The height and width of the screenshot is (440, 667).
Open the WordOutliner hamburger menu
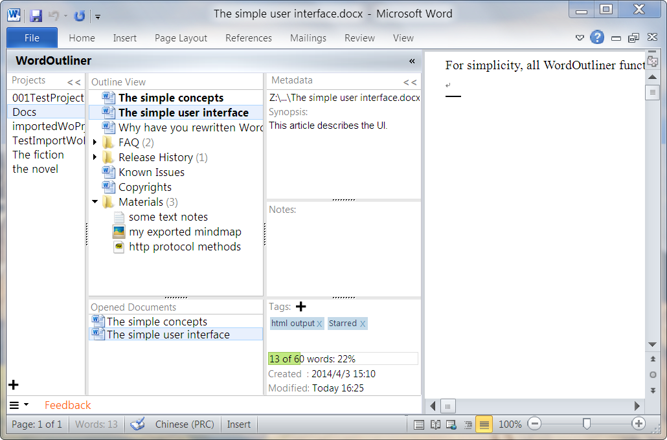(19, 405)
